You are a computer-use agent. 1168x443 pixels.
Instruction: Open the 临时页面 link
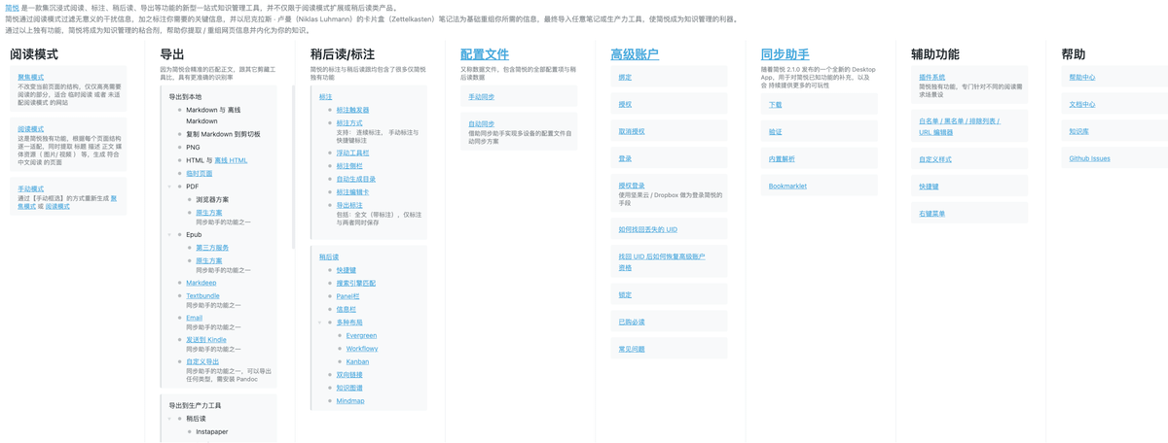tap(200, 174)
